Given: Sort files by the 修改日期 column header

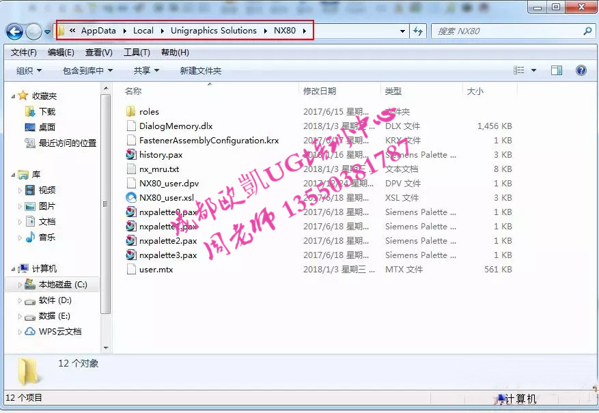Looking at the screenshot, I should click(x=320, y=91).
